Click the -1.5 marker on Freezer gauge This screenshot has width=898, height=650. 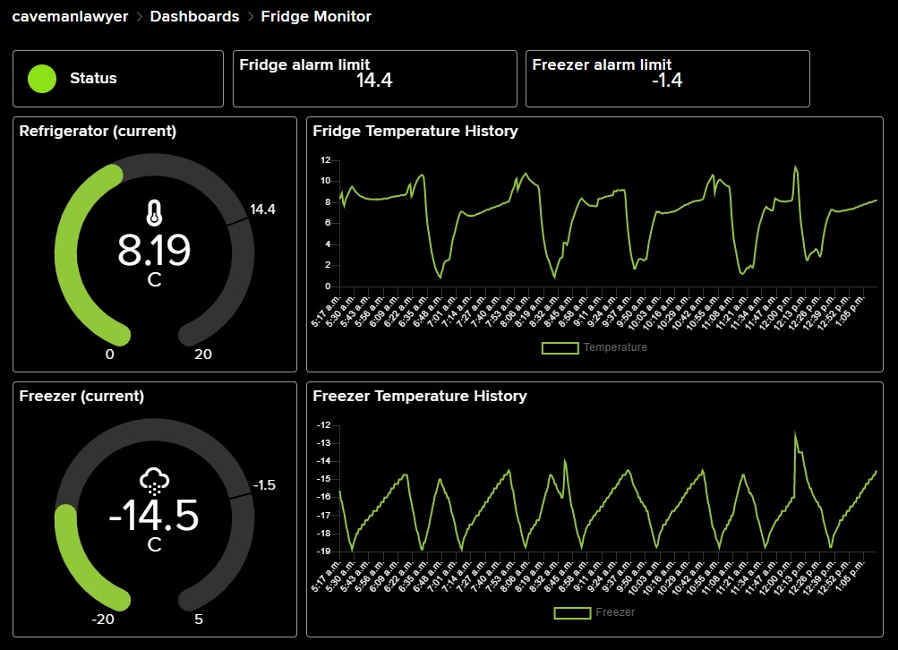coord(264,485)
